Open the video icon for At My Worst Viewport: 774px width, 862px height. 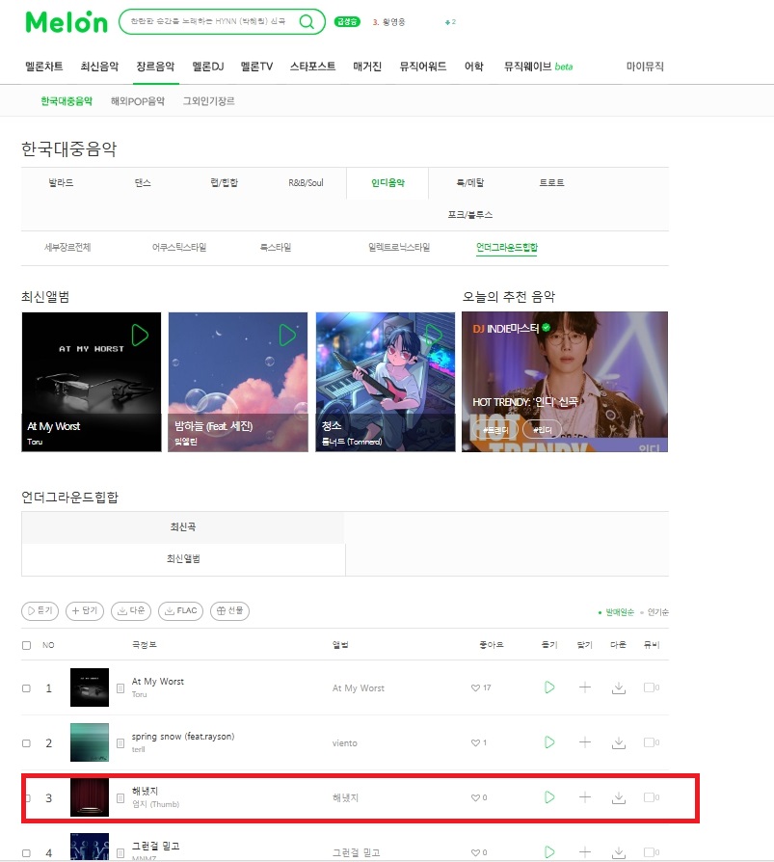[652, 687]
